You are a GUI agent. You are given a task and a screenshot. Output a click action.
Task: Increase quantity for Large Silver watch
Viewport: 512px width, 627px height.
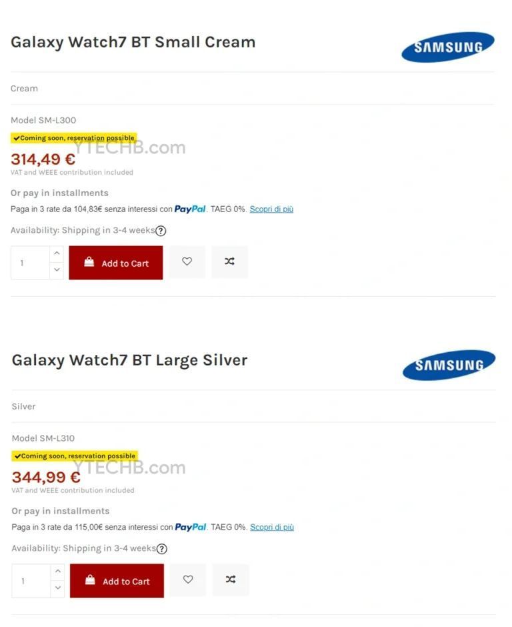tap(58, 572)
